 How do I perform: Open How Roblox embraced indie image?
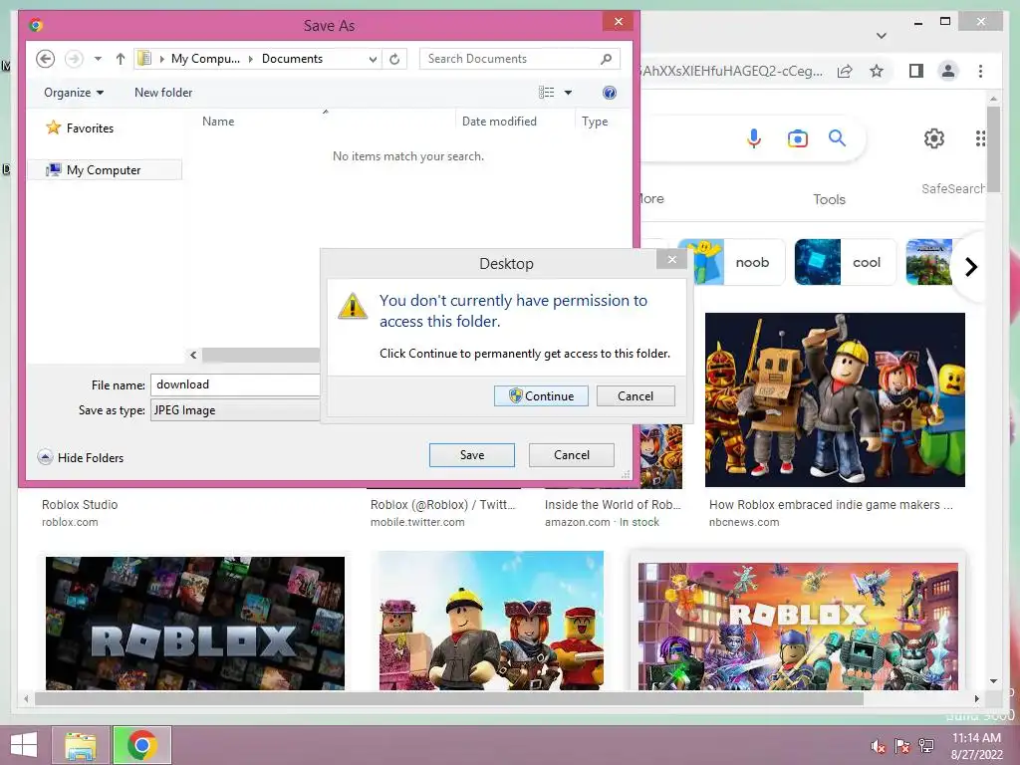pyautogui.click(x=835, y=399)
